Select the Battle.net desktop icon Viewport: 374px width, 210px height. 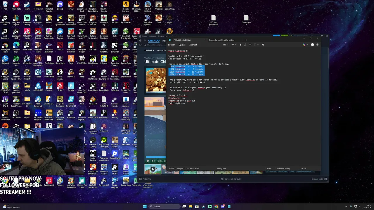(x=5, y=60)
